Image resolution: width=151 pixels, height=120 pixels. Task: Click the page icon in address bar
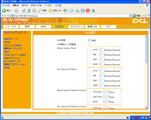[x=12, y=16]
